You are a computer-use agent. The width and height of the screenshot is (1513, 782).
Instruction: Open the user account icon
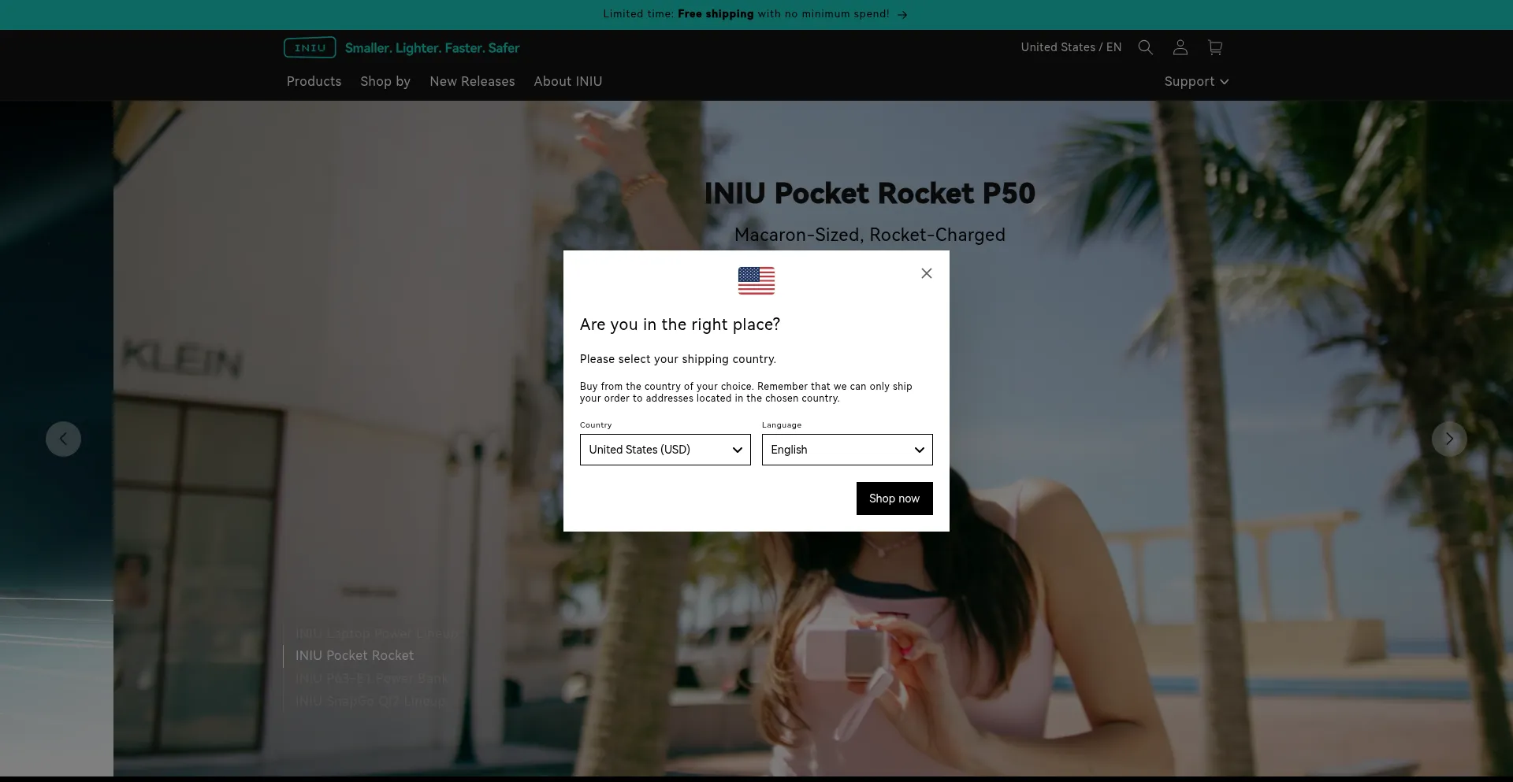click(1180, 47)
